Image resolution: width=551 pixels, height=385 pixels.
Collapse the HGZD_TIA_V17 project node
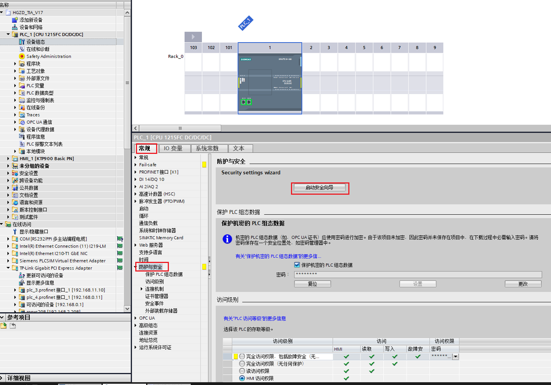click(2, 12)
